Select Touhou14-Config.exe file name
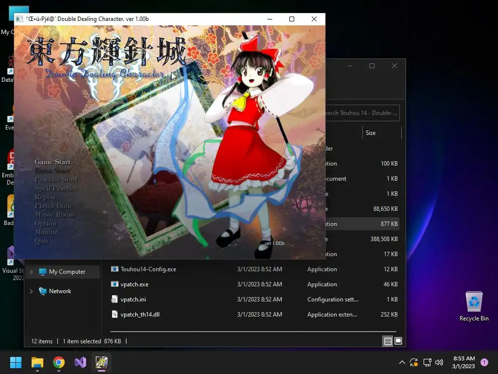This screenshot has width=498, height=374. (148, 269)
